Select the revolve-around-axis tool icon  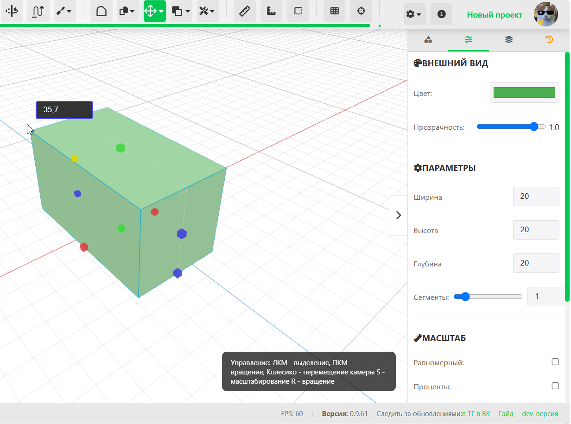click(x=11, y=11)
